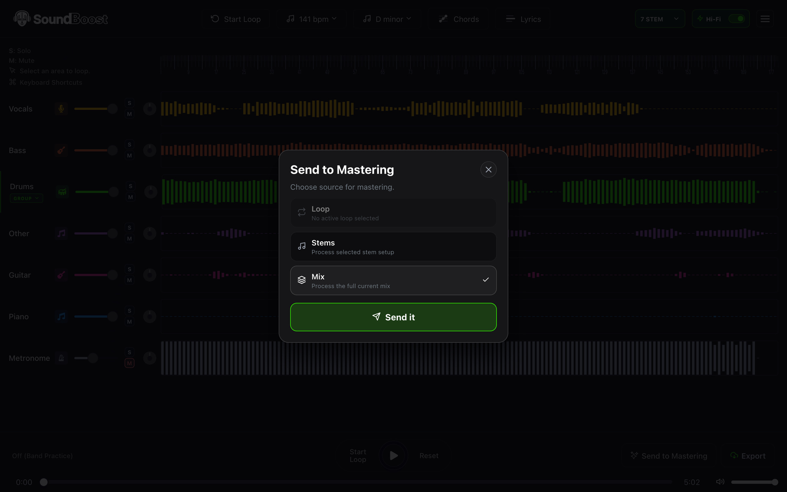Expand the Drums GROUP dropdown
787x492 pixels.
(x=26, y=198)
